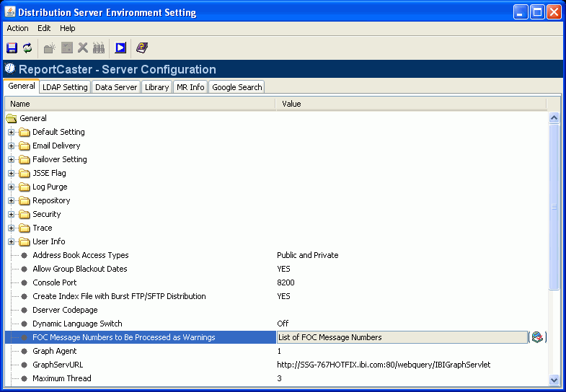
Task: Click the Repository folder icon
Action: pyautogui.click(x=25, y=200)
